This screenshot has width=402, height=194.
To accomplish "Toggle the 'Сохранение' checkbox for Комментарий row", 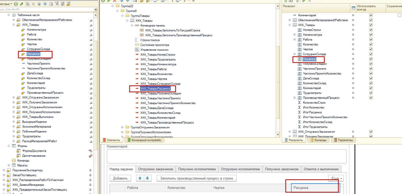I will 399,15.
